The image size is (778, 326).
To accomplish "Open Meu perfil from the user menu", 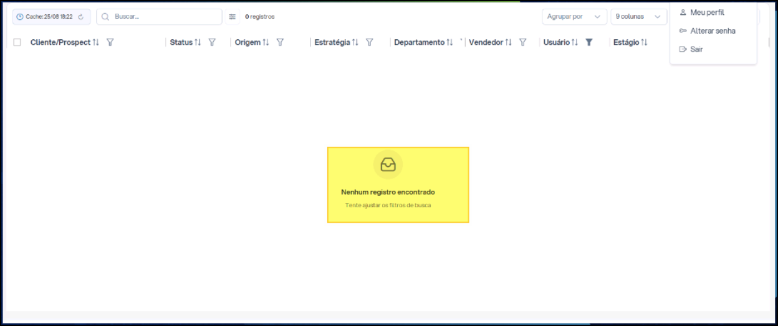I will (x=708, y=12).
